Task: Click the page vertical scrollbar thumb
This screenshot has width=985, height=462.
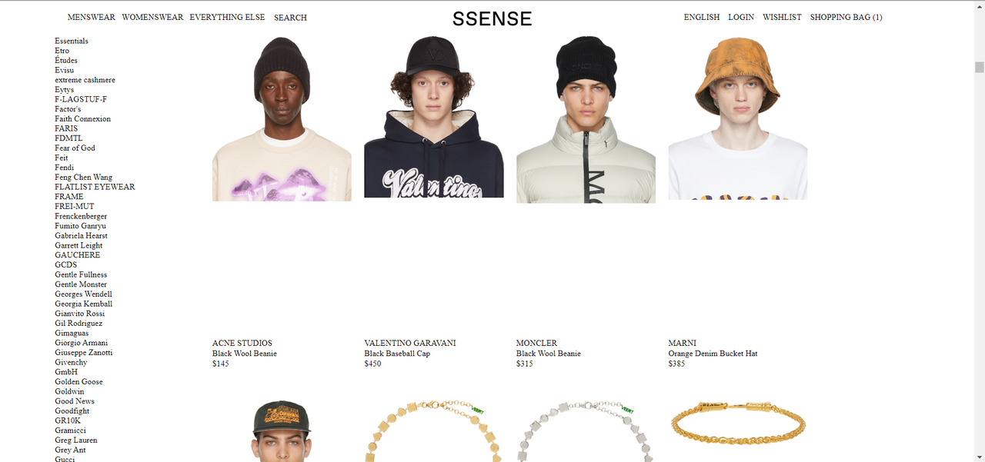Action: (979, 68)
